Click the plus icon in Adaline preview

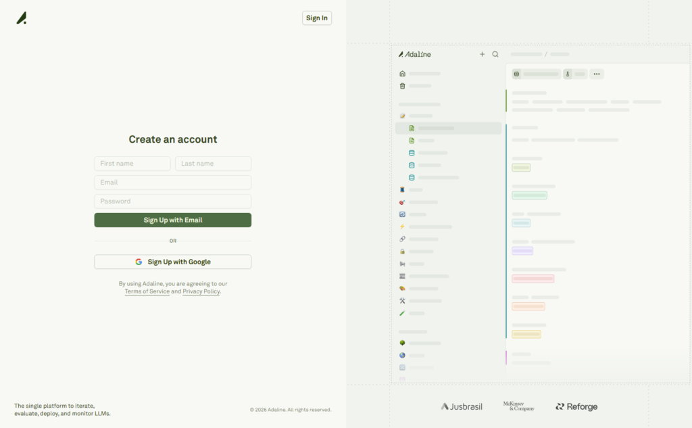[x=482, y=54]
